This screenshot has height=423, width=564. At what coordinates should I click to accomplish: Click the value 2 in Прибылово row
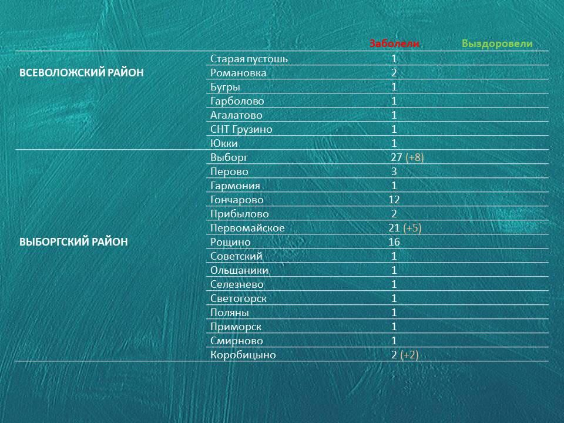[394, 214]
